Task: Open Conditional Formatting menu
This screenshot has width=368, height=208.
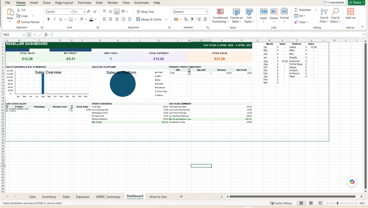Action: point(220,15)
